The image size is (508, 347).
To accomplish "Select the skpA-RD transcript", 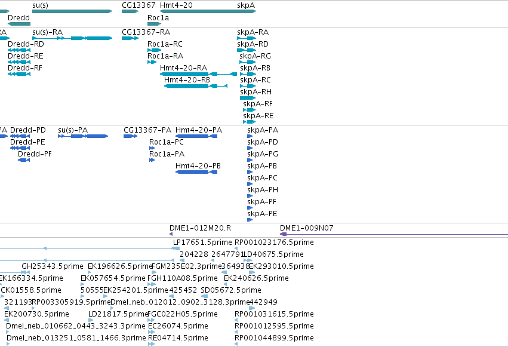I will pyautogui.click(x=247, y=50).
